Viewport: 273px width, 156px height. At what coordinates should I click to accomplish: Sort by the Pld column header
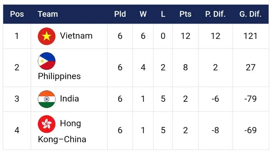pyautogui.click(x=120, y=14)
